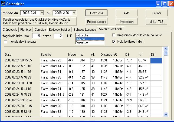Image resolution: width=174 pixels, height=122 pixels.
Task: Minimize the Calendrier window
Action: (x=158, y=4)
